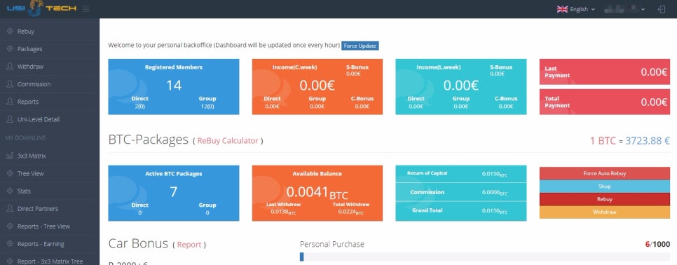This screenshot has width=677, height=265.
Task: Click the Force Update button
Action: click(360, 46)
